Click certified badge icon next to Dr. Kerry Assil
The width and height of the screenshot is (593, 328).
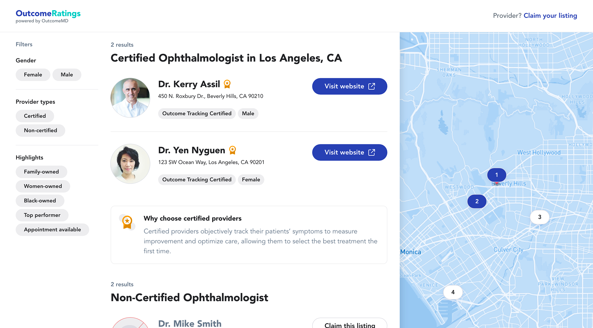tap(227, 84)
